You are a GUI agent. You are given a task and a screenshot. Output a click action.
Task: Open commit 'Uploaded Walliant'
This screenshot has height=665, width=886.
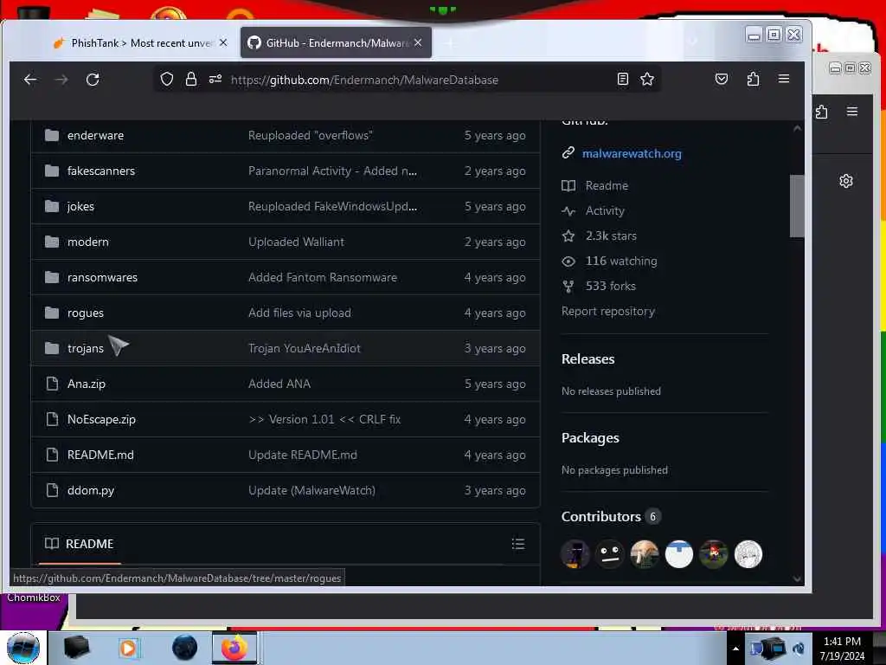click(296, 242)
